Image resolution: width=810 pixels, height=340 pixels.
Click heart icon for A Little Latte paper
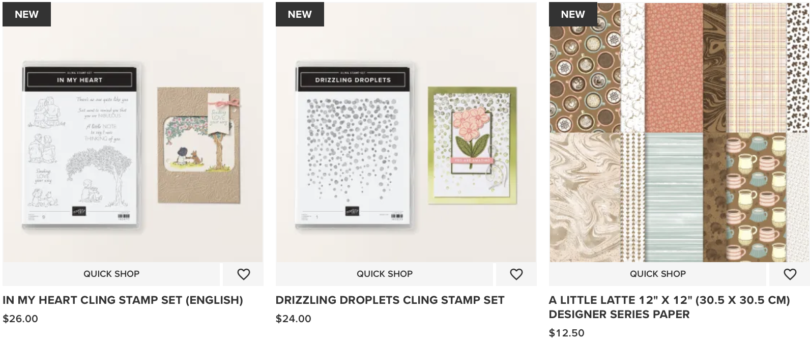[x=790, y=274]
